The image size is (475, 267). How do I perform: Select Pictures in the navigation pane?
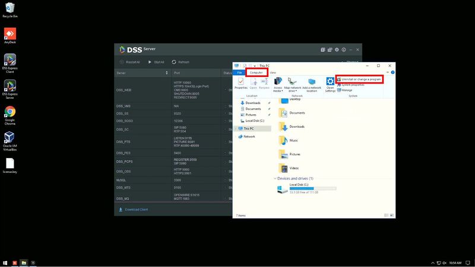pyautogui.click(x=251, y=115)
